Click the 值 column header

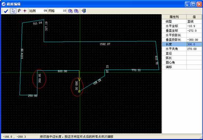pyautogui.click(x=194, y=17)
